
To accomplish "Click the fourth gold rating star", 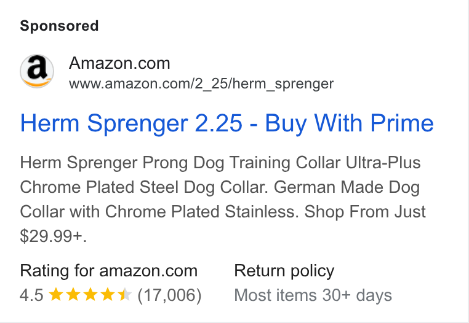I will (108, 294).
